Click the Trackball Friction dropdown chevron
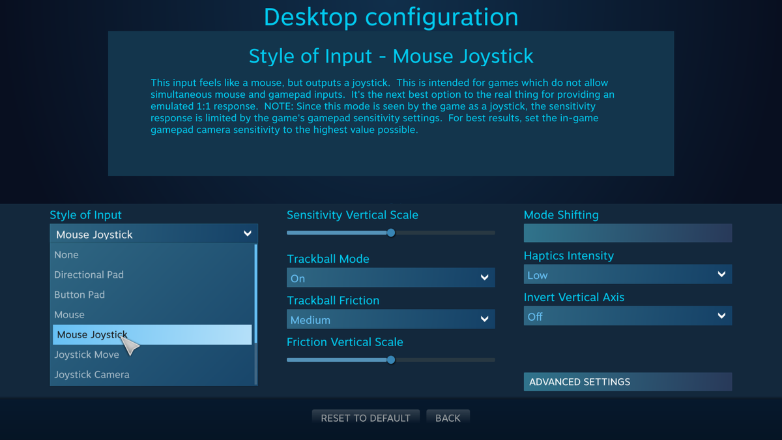This screenshot has width=782, height=440. (484, 319)
